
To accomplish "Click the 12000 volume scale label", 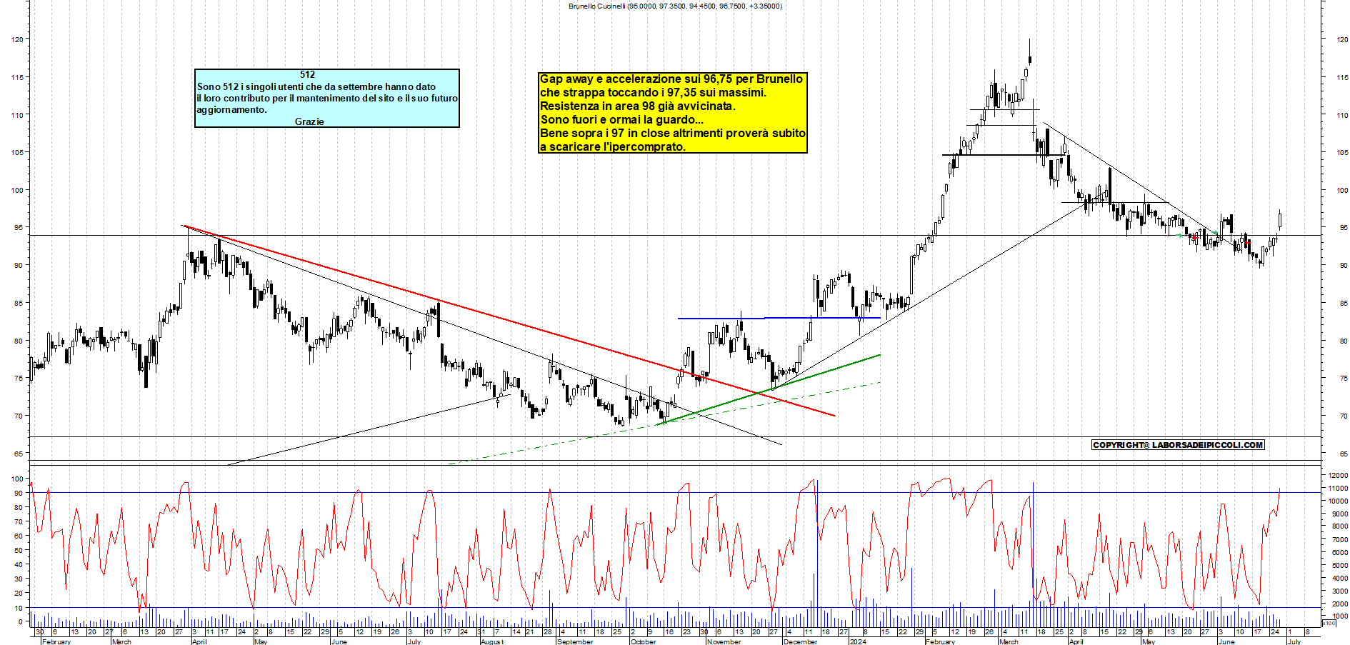I will 1338,475.
